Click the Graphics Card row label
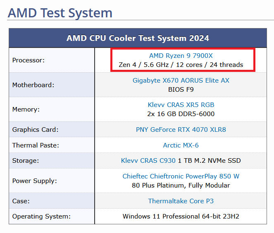 pyautogui.click(x=35, y=130)
